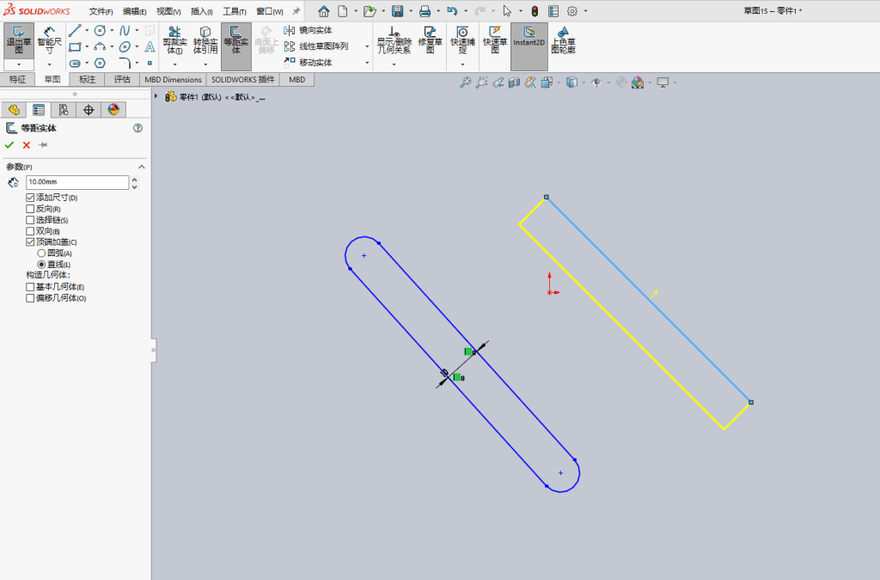Click the Repair Sketch (修复草图) tool

tap(430, 40)
